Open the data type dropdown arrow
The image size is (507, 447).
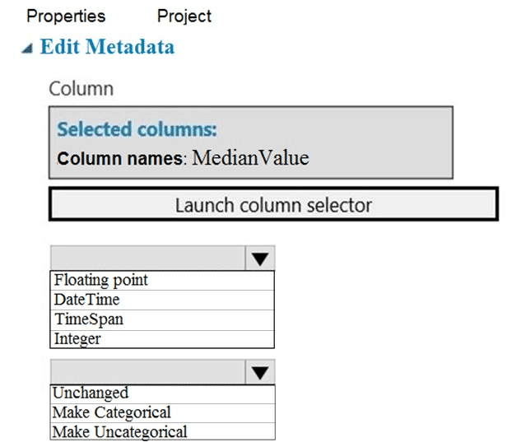pyautogui.click(x=260, y=258)
